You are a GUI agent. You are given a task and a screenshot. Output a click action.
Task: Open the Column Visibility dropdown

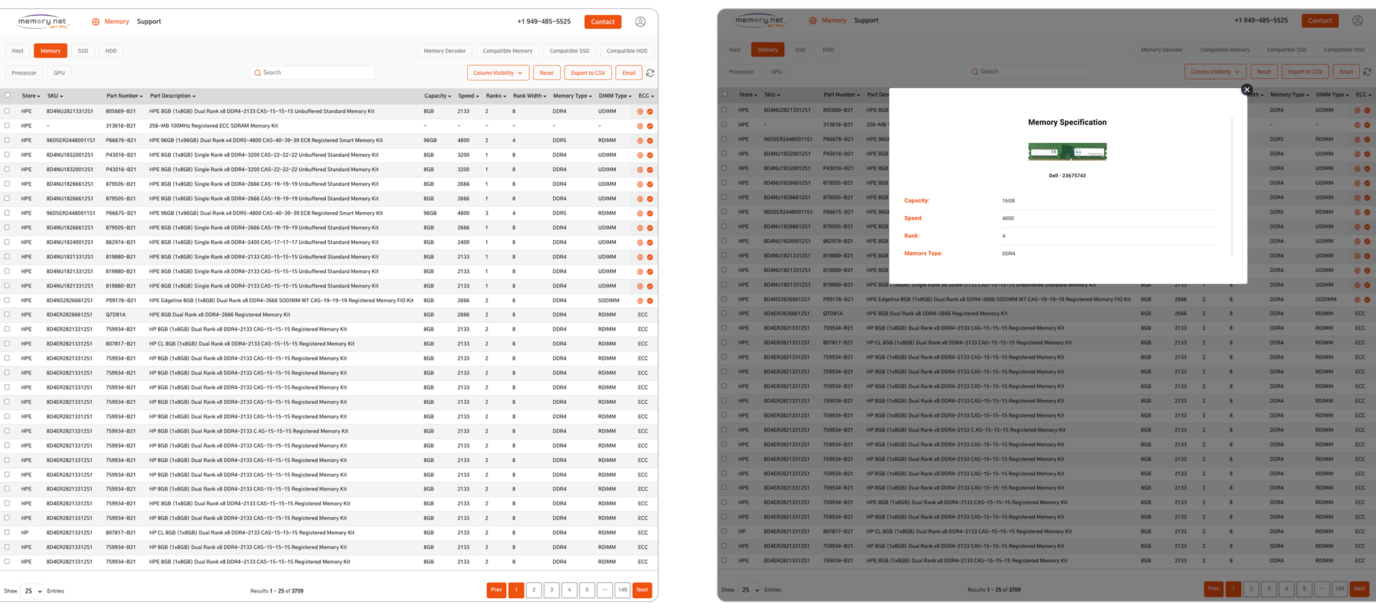click(x=497, y=73)
